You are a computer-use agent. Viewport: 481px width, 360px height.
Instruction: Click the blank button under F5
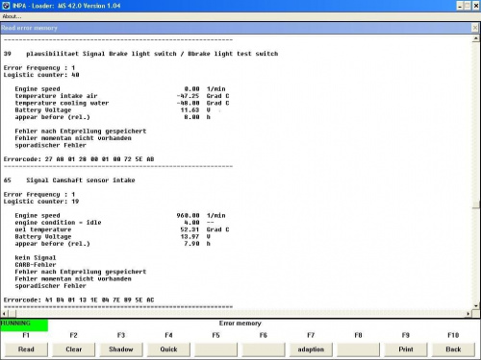point(215,349)
